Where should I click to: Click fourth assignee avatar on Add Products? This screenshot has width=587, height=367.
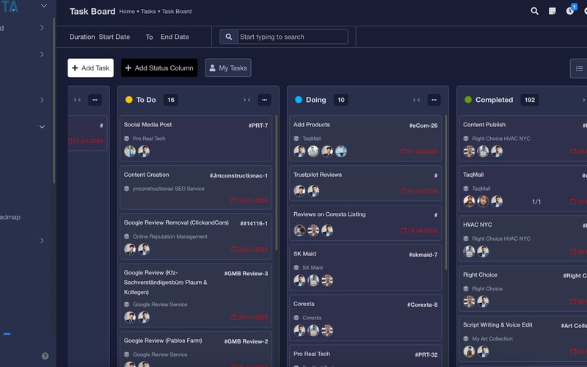(340, 151)
